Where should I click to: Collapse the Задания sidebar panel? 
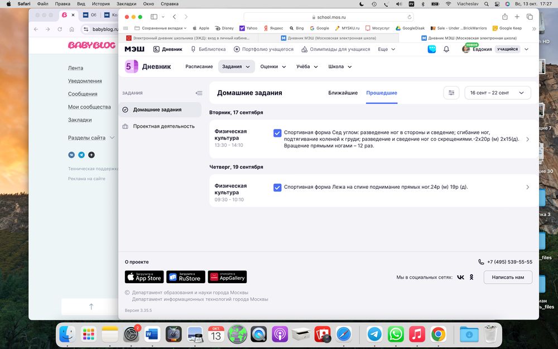[x=199, y=93]
